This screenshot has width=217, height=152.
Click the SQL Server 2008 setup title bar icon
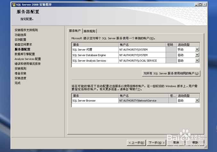pos(14,4)
